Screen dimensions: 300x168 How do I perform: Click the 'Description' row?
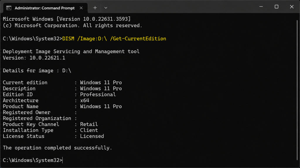(62, 89)
